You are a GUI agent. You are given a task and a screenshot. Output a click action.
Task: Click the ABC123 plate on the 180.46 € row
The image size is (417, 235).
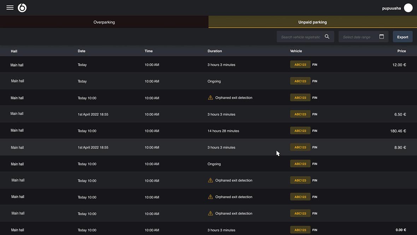(300, 130)
